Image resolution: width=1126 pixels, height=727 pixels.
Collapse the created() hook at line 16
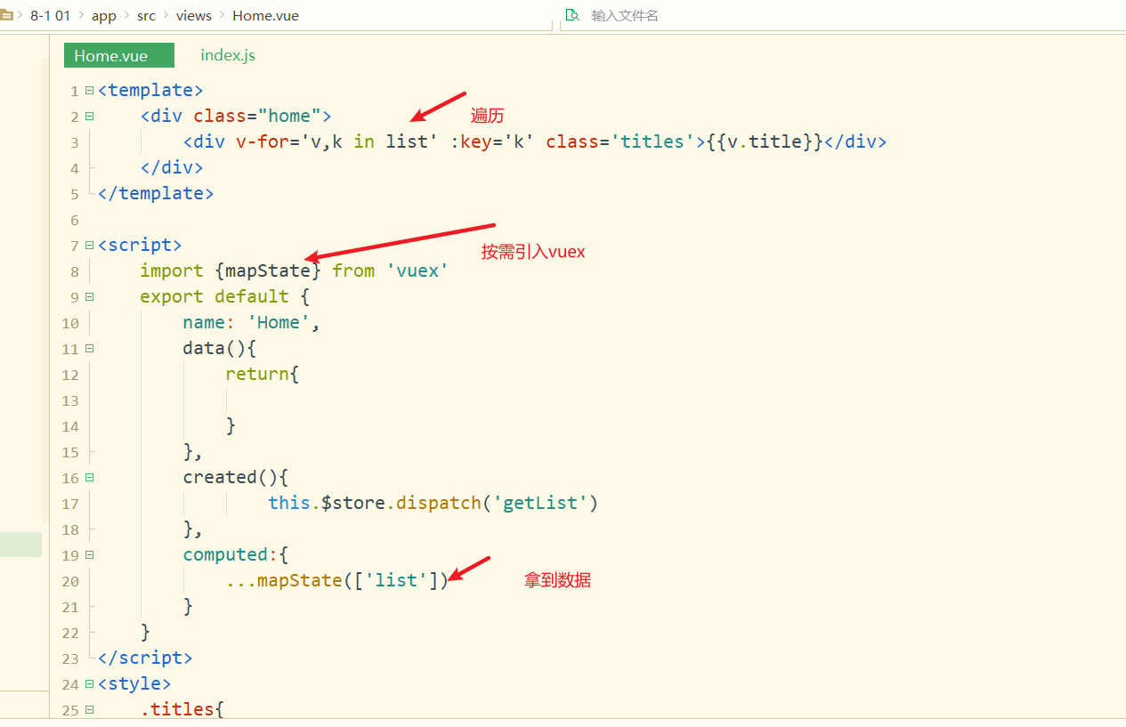coord(89,478)
